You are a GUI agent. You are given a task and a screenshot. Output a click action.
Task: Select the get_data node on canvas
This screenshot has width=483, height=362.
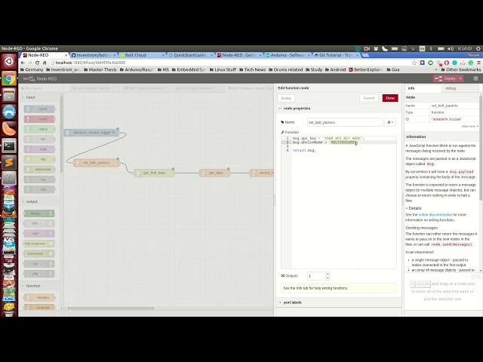pos(214,173)
